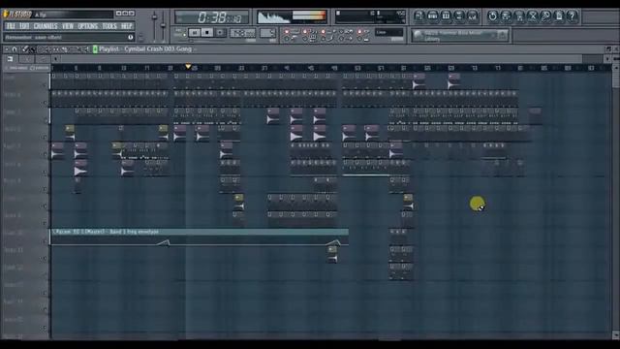Open the Piano Roll view shortcut icon
Image resolution: width=620 pixels, height=349 pixels.
pos(446,16)
